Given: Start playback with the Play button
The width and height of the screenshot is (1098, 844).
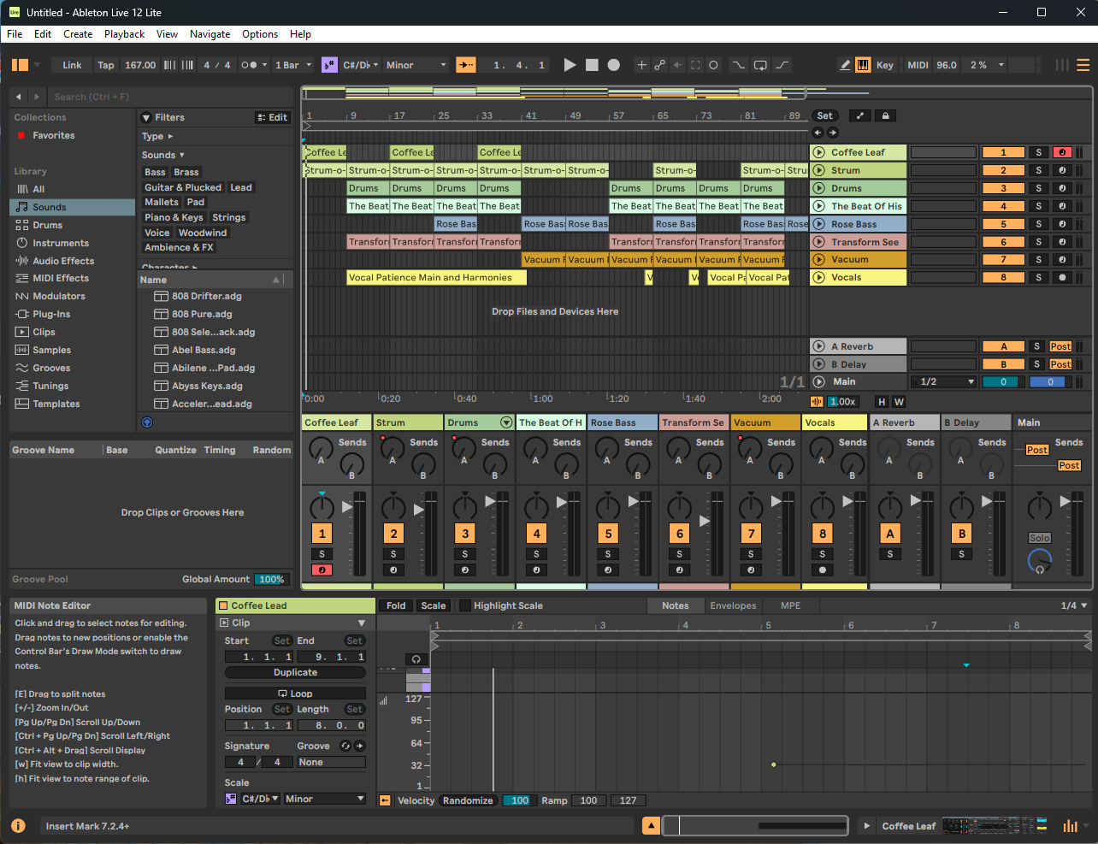Looking at the screenshot, I should (x=570, y=65).
